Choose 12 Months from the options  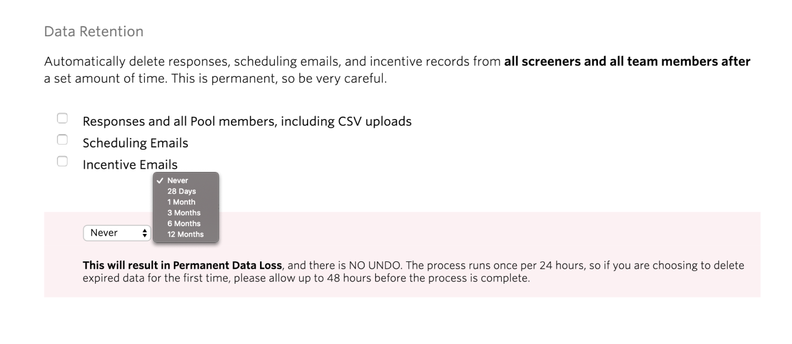click(187, 235)
